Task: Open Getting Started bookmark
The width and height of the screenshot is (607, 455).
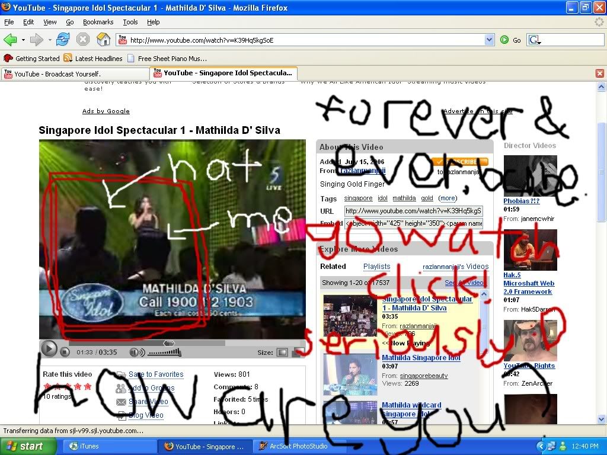Action: tap(31, 59)
